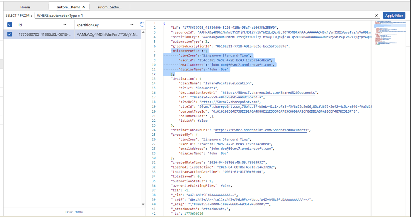Screen dimensions: 411x217
Task: Click the "ISharePointSaveLocation" className value
Action: click(x=228, y=83)
